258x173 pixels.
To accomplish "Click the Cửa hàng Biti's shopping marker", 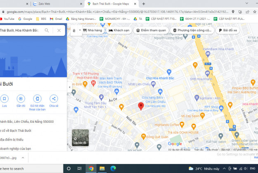I will pos(160,91).
